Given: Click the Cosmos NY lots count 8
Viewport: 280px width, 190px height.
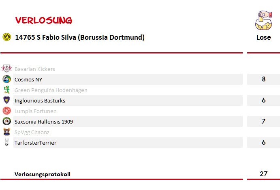Looking at the screenshot, I should 263,79.
